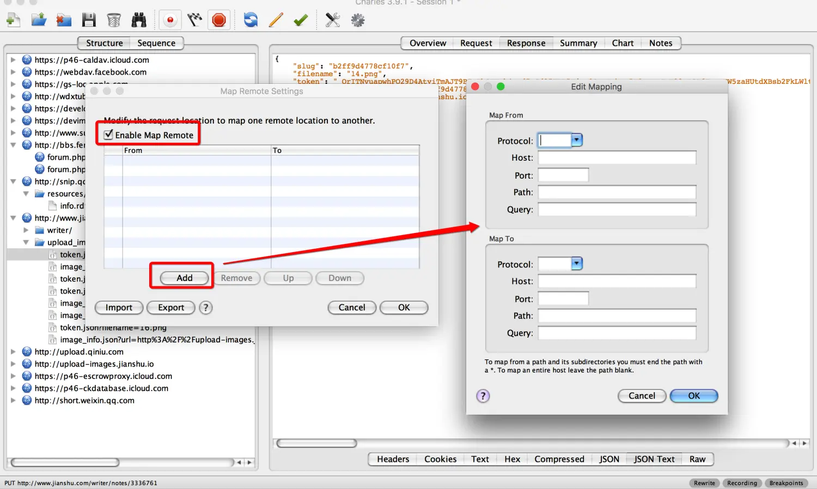Image resolution: width=817 pixels, height=489 pixels.
Task: Toggle the Recording red dot button
Action: click(170, 21)
